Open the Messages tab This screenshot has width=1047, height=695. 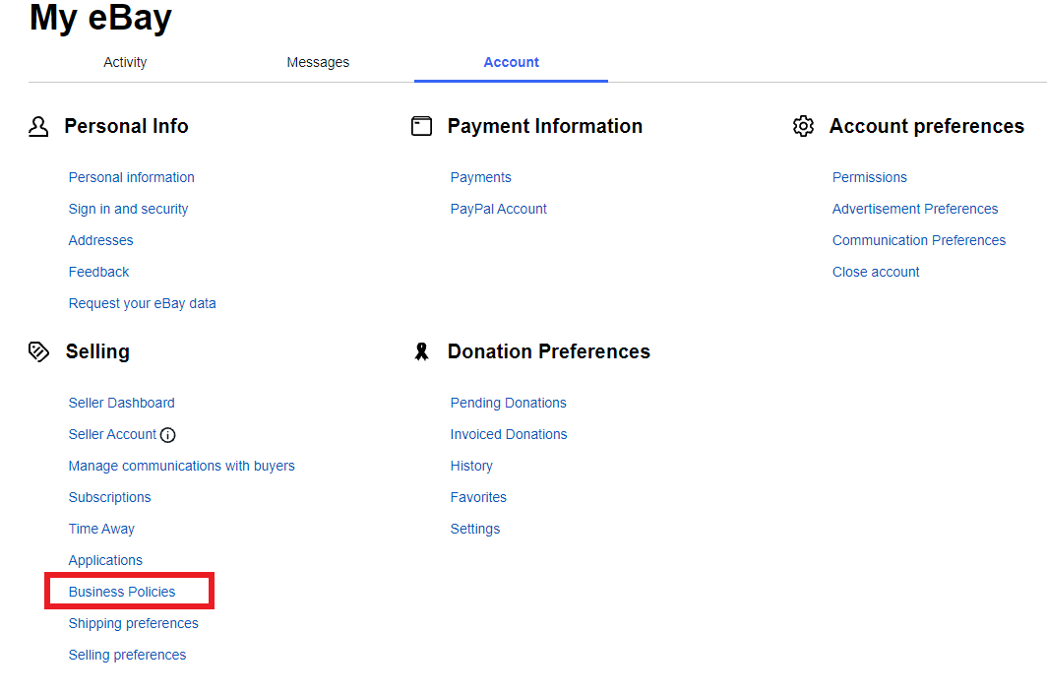point(318,62)
